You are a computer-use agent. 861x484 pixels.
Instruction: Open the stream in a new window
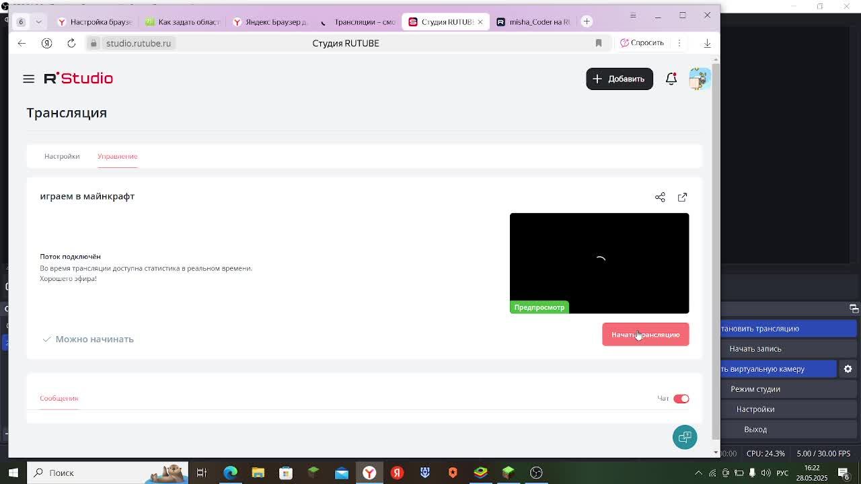click(x=682, y=197)
